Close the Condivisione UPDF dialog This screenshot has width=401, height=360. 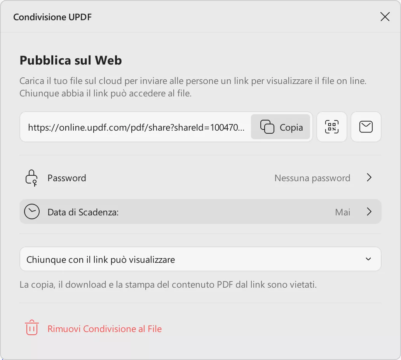point(385,17)
